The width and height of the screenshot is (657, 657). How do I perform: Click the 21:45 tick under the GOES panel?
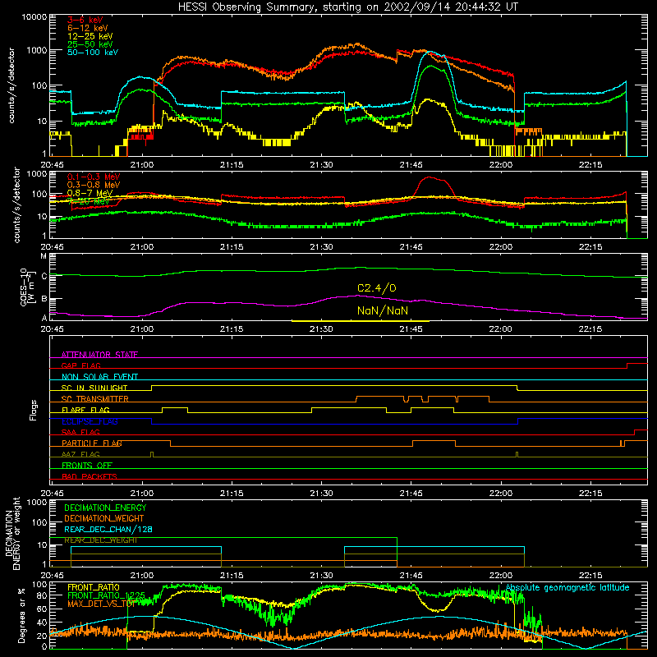(x=411, y=329)
